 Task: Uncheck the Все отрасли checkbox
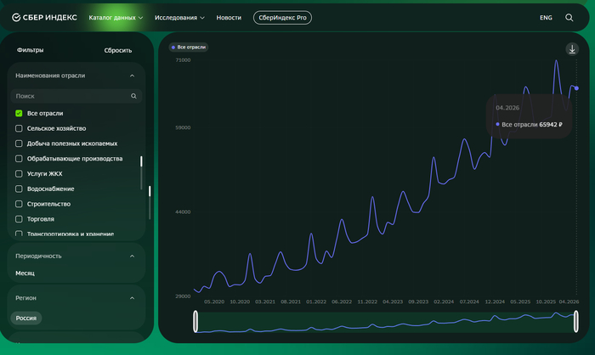pos(19,113)
